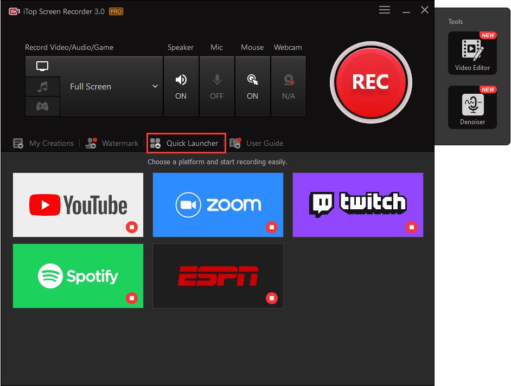Open the User Guide tab
This screenshot has height=386, width=511.
point(256,143)
